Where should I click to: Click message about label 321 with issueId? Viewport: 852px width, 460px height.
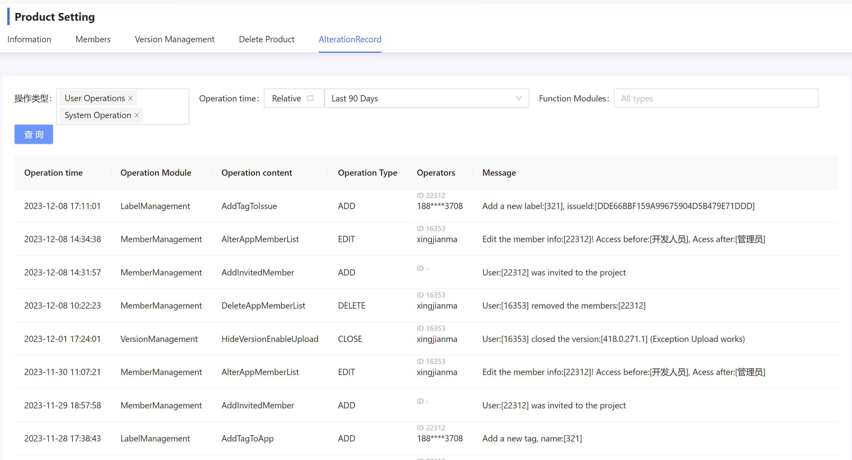[x=618, y=206]
